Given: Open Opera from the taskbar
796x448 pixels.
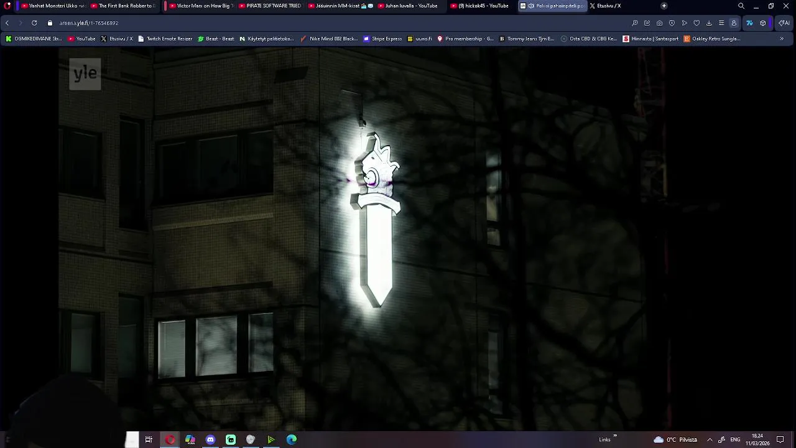Looking at the screenshot, I should (170, 440).
